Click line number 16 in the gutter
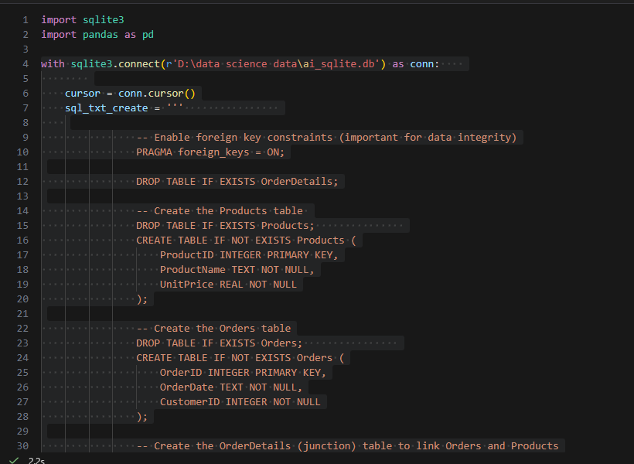This screenshot has height=464, width=634. [x=22, y=240]
